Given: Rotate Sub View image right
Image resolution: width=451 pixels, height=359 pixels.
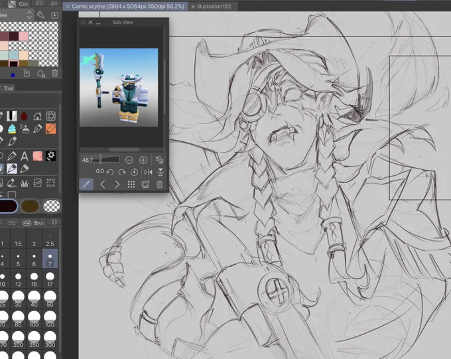Looking at the screenshot, I should (122, 172).
